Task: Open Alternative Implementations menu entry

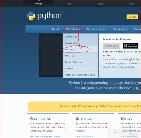Action: click(80, 75)
